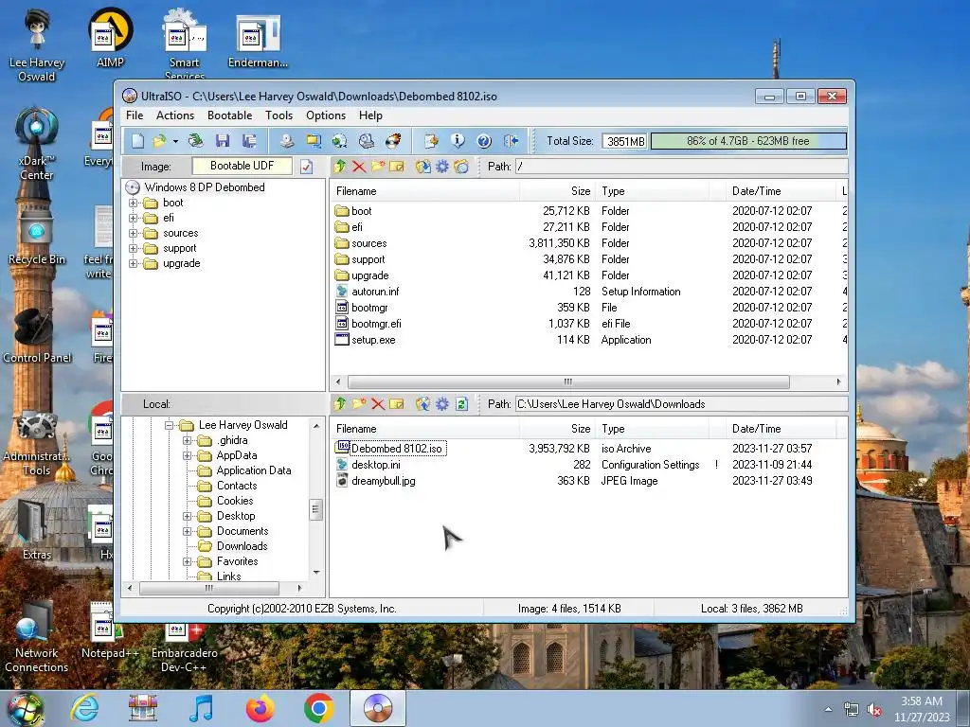Click the folder-and-monitor toolbar icon

[314, 141]
